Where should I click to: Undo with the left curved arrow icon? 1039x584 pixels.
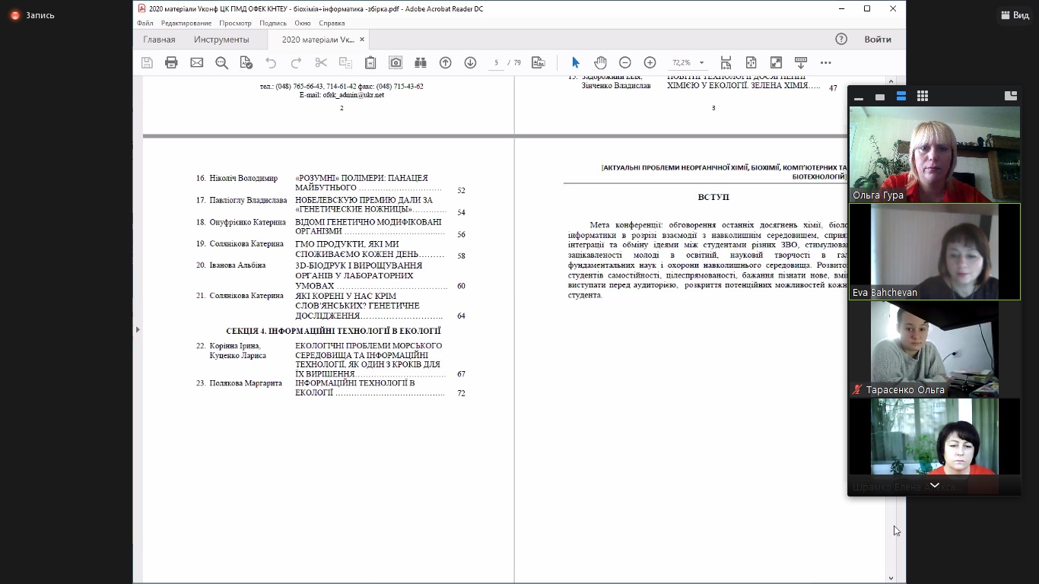point(271,62)
